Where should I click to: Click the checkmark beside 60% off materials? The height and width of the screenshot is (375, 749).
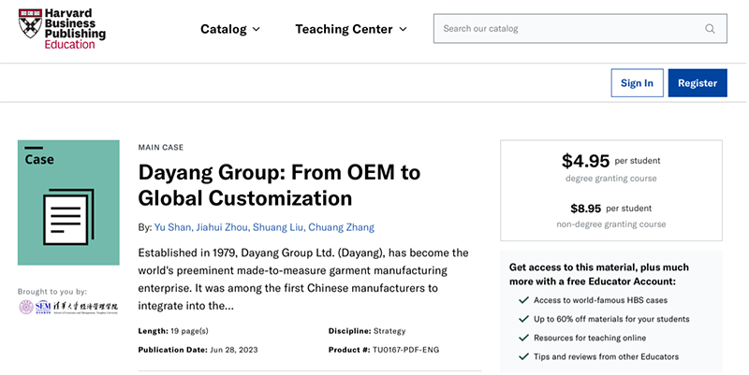click(522, 319)
